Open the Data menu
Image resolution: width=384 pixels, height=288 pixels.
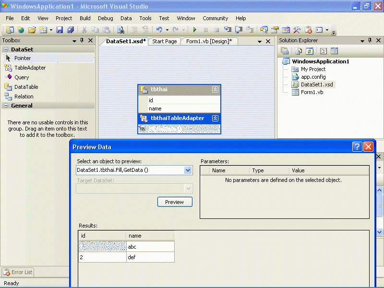126,18
